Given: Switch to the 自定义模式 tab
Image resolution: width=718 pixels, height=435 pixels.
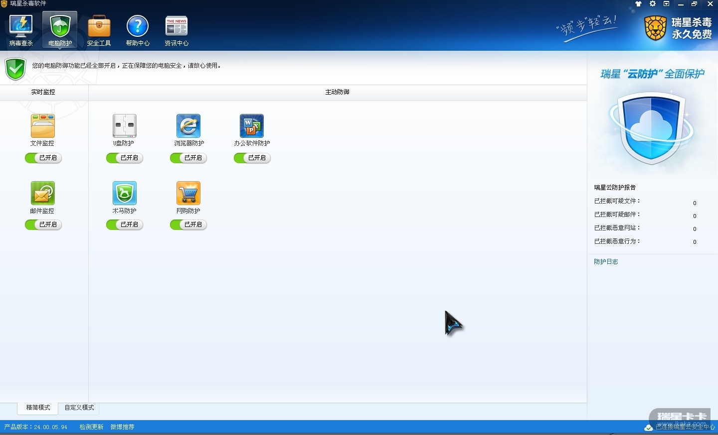Looking at the screenshot, I should click(x=79, y=408).
